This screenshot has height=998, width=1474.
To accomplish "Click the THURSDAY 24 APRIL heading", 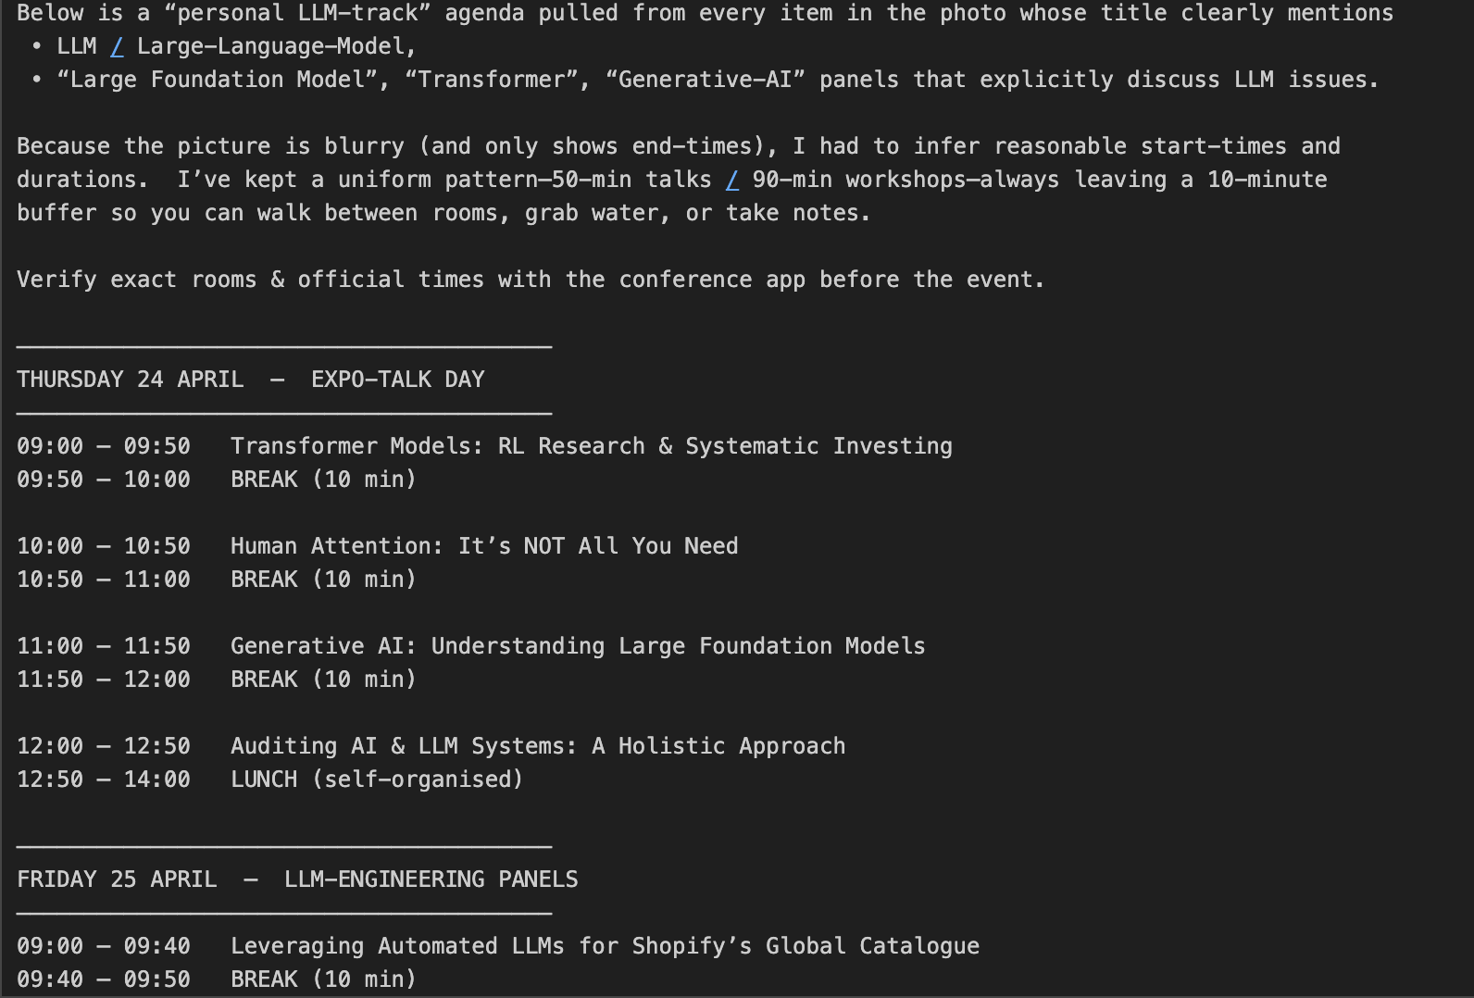I will 131,380.
